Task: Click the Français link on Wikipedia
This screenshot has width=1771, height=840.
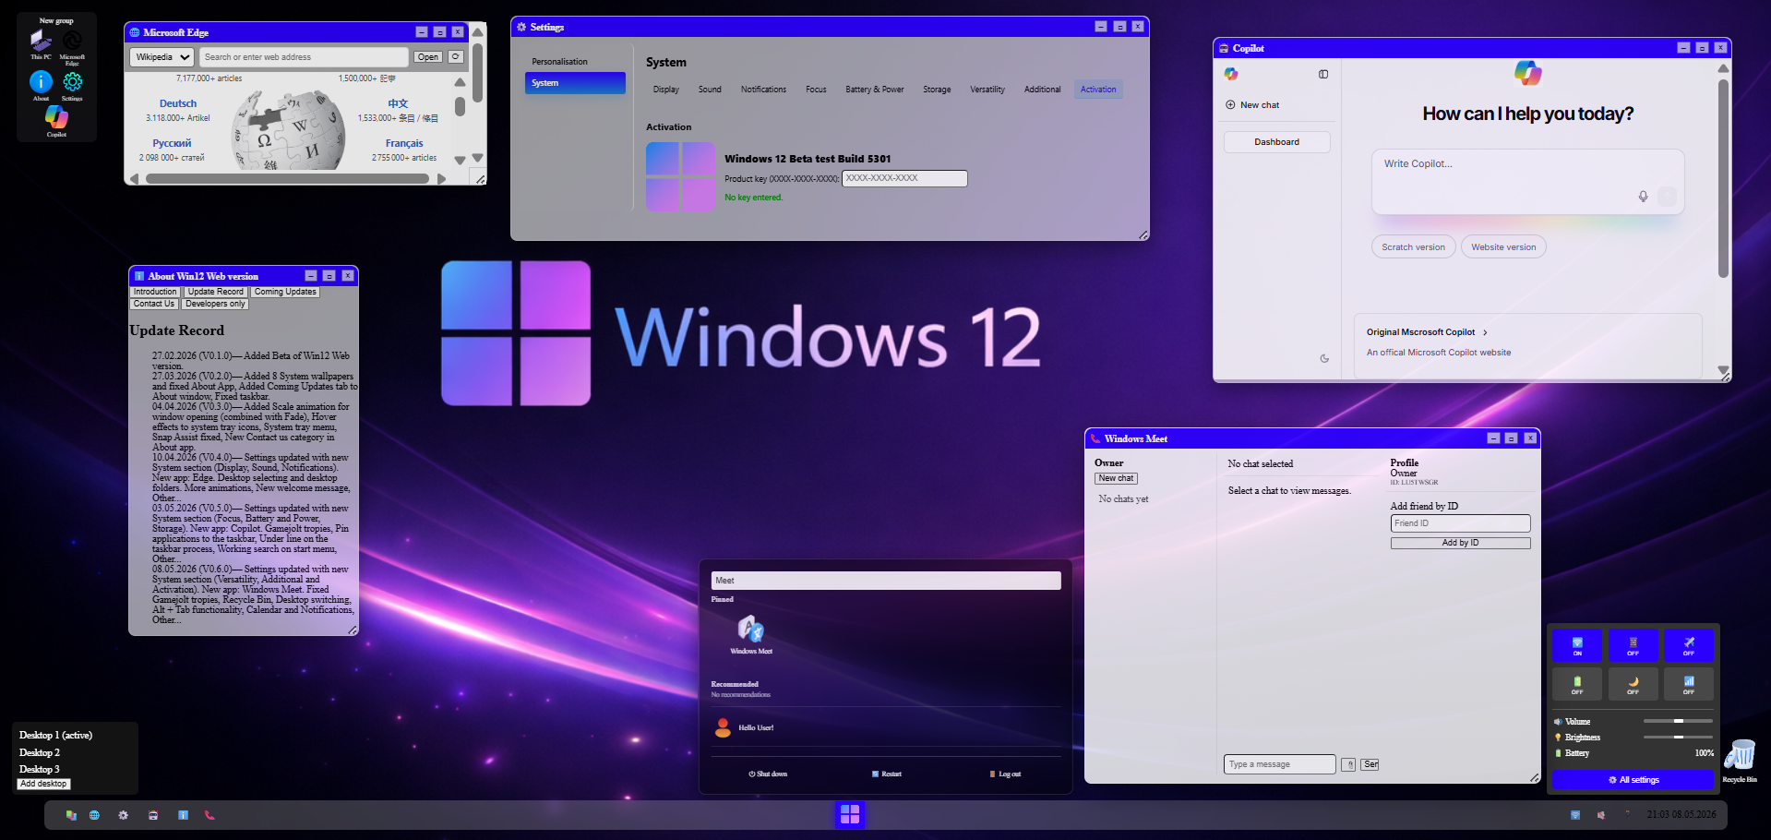Action: (404, 143)
